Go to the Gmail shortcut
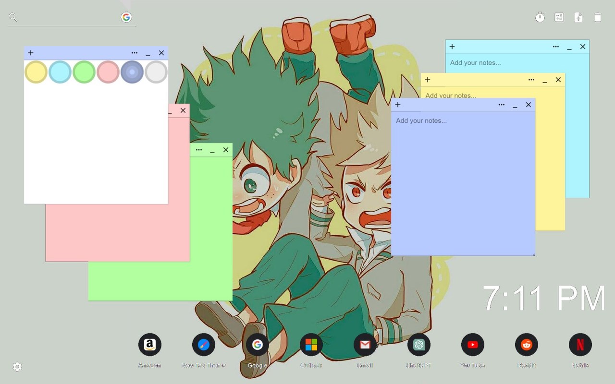This screenshot has height=384, width=615. point(365,345)
